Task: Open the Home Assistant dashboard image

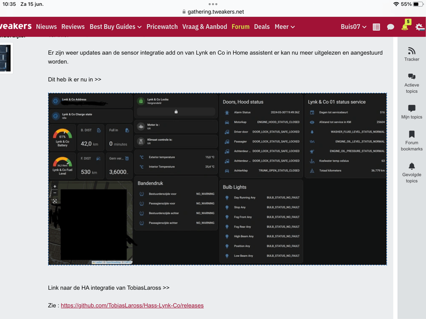Action: point(217,179)
